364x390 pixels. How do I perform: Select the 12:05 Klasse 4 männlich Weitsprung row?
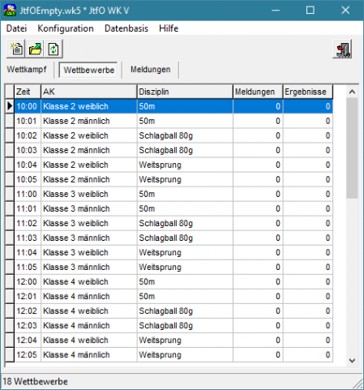173,354
